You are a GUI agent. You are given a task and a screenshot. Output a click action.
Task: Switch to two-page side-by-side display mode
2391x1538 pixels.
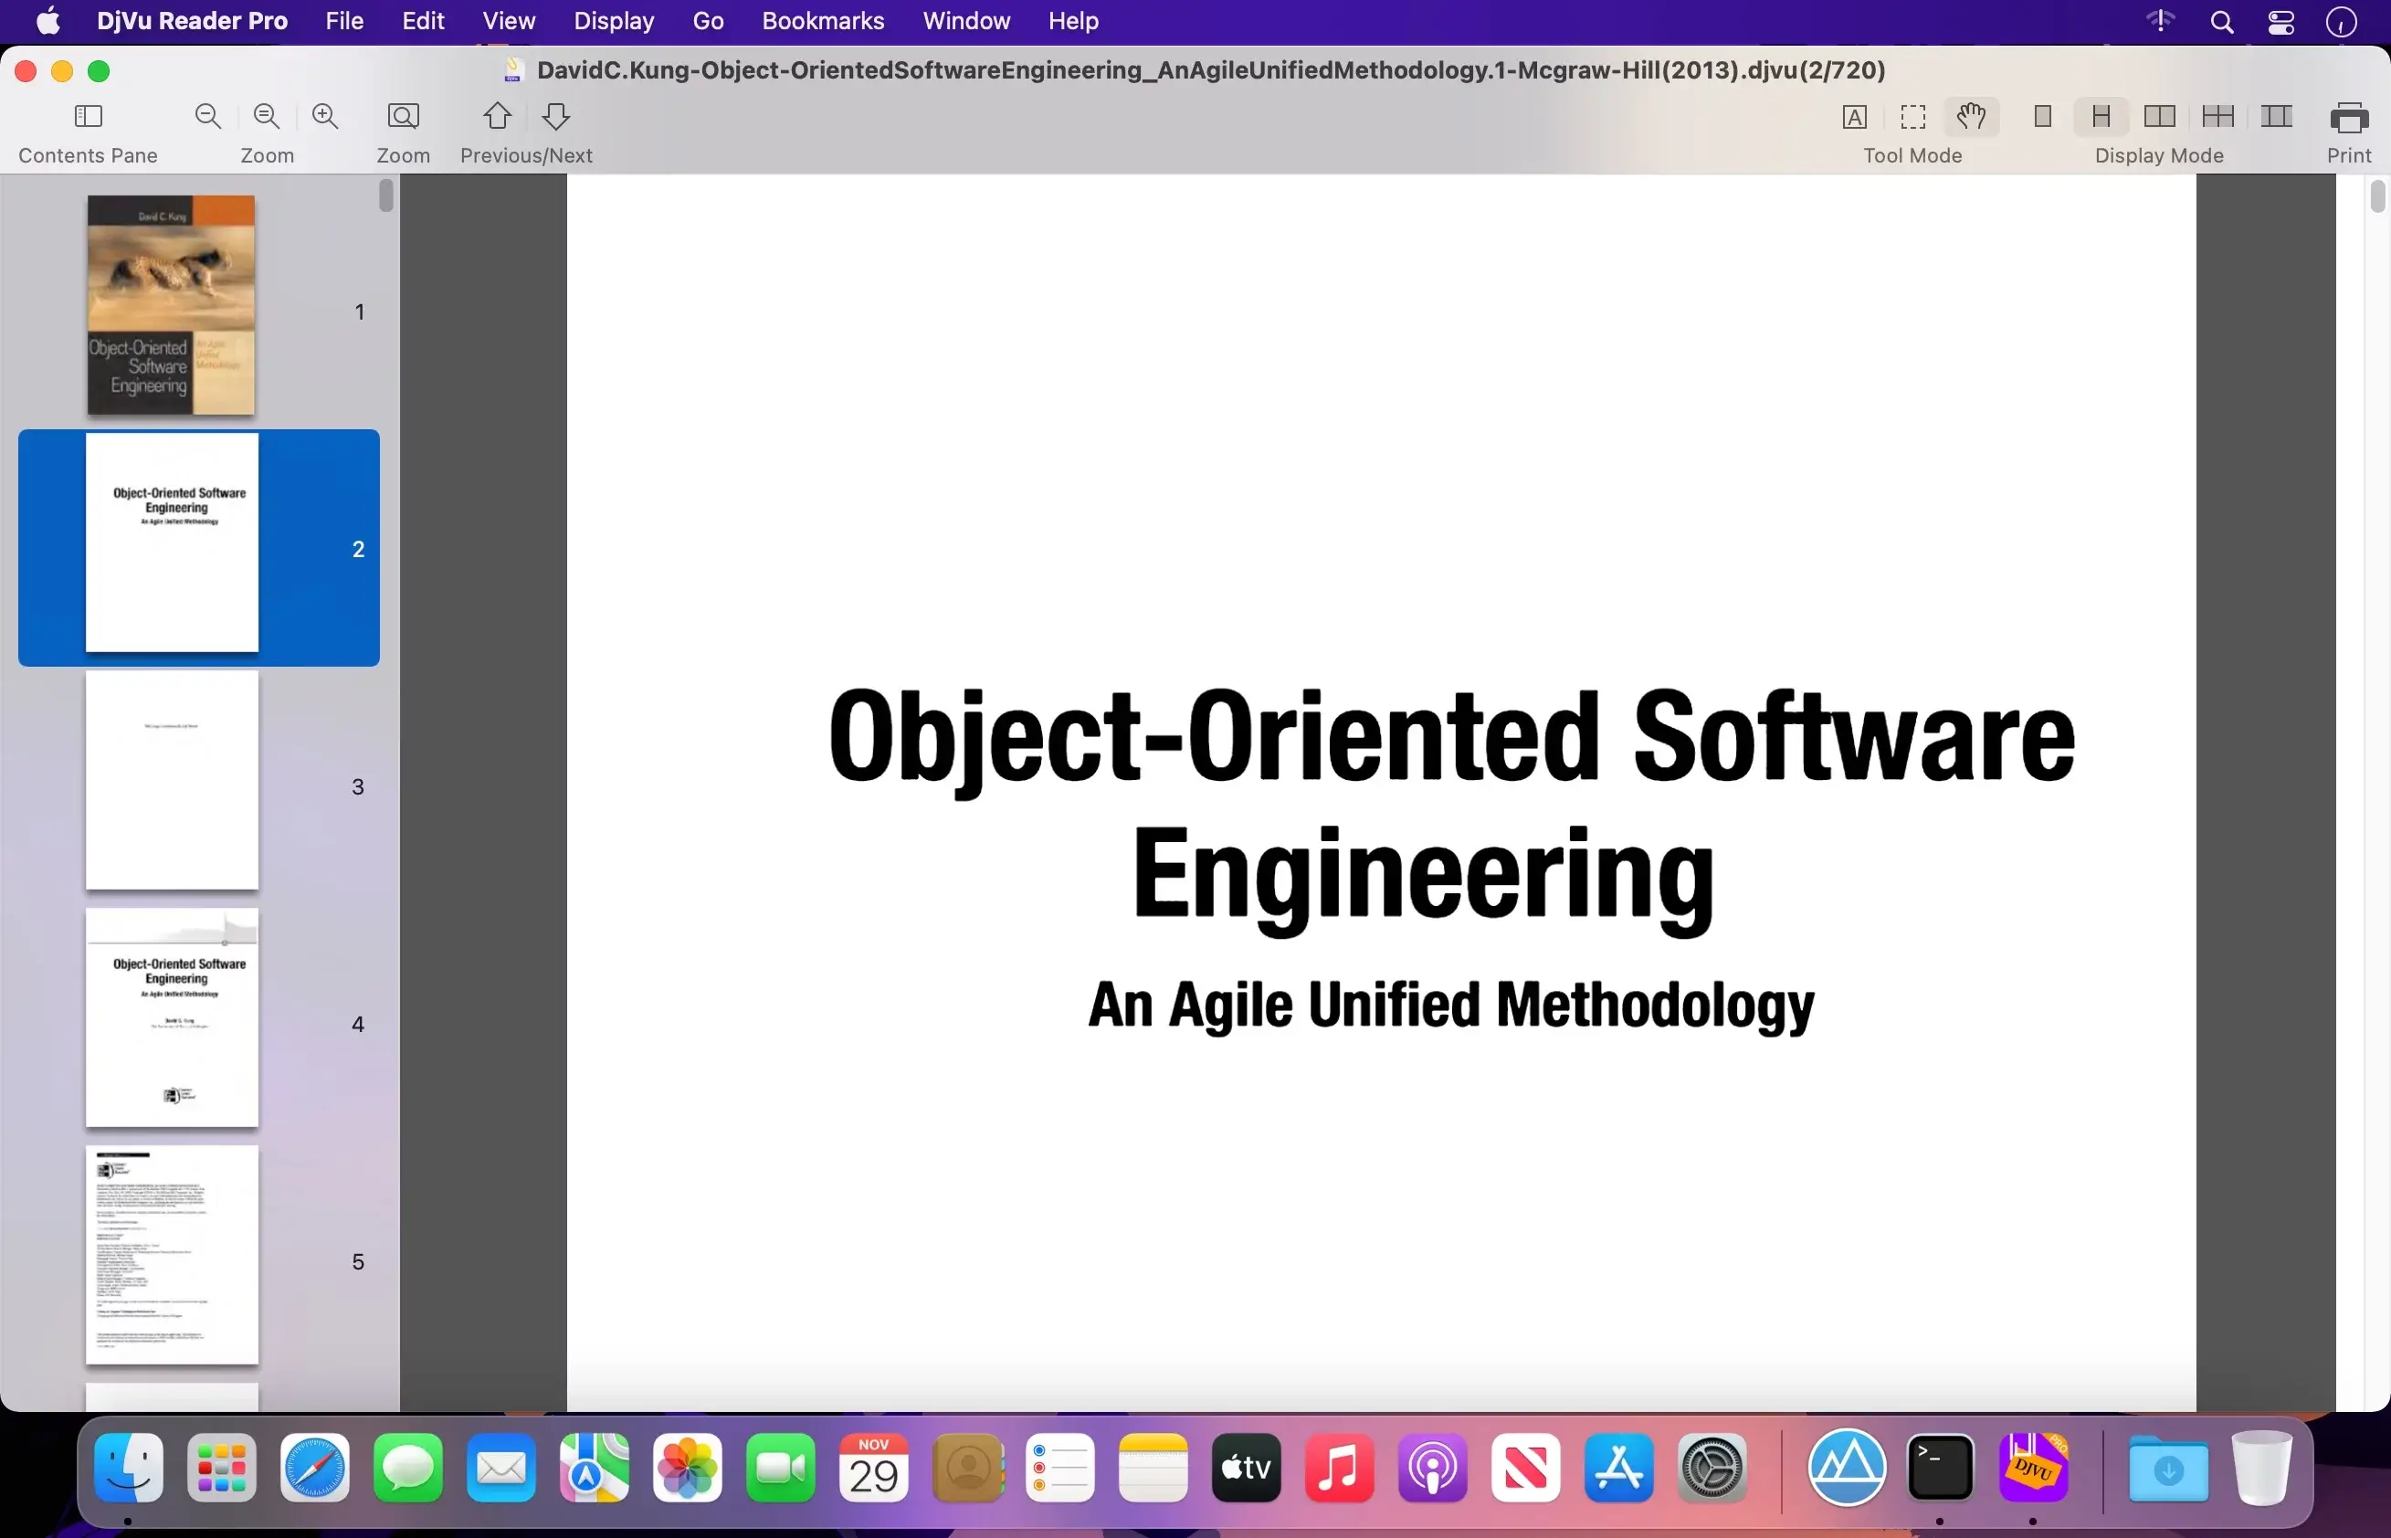tap(2159, 117)
